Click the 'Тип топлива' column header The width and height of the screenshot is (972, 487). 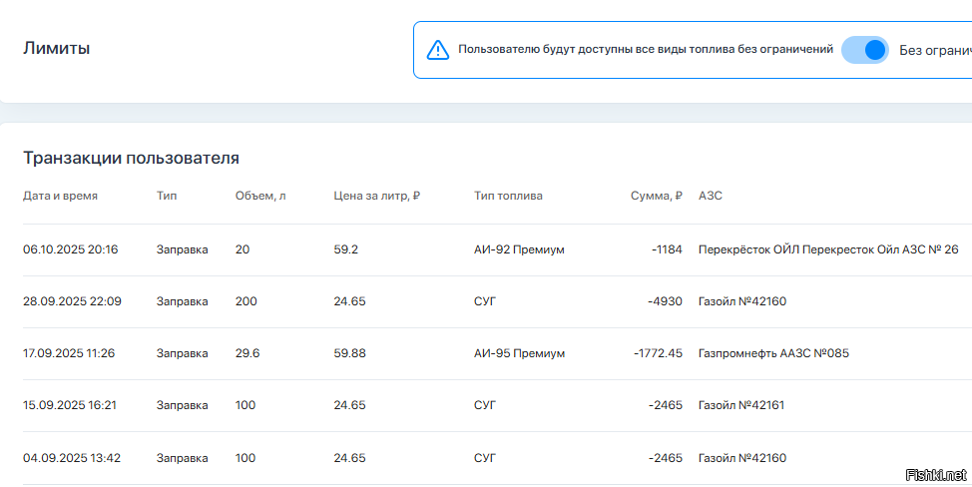click(508, 196)
